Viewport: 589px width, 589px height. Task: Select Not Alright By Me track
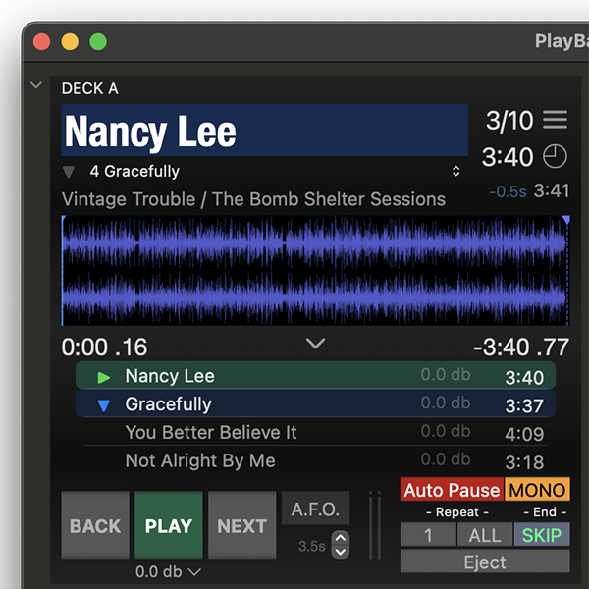pyautogui.click(x=200, y=461)
